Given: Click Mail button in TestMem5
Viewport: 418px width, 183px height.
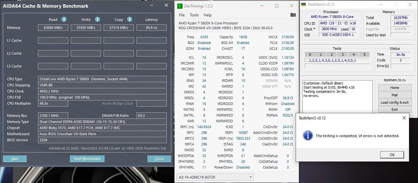Looking at the screenshot, I should [x=395, y=95].
